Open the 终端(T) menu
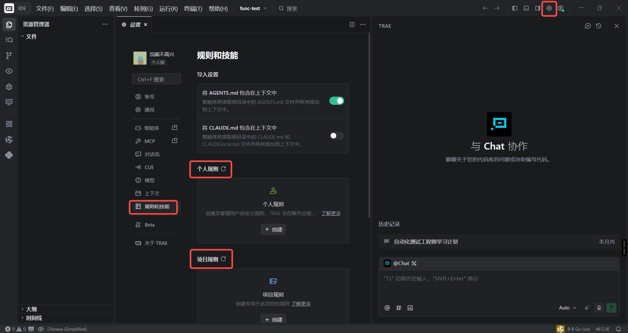This screenshot has height=333, width=628. [x=193, y=8]
